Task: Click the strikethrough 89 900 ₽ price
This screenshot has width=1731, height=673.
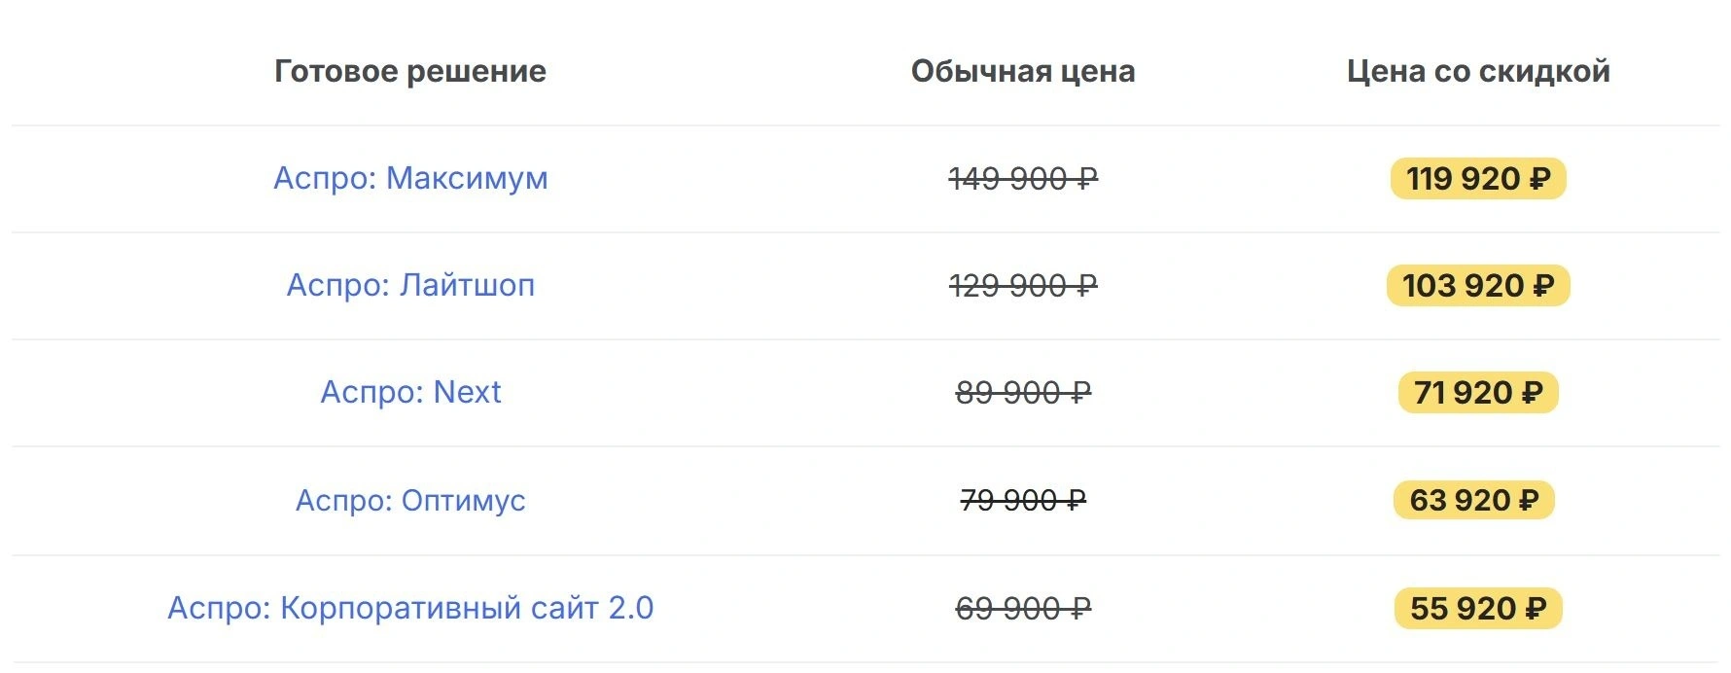Action: click(1023, 393)
